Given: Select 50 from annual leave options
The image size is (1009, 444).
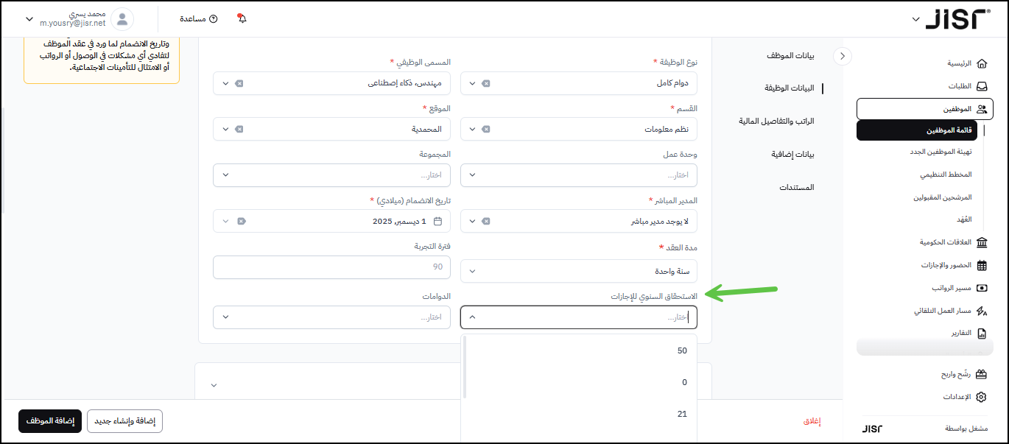Looking at the screenshot, I should (682, 350).
